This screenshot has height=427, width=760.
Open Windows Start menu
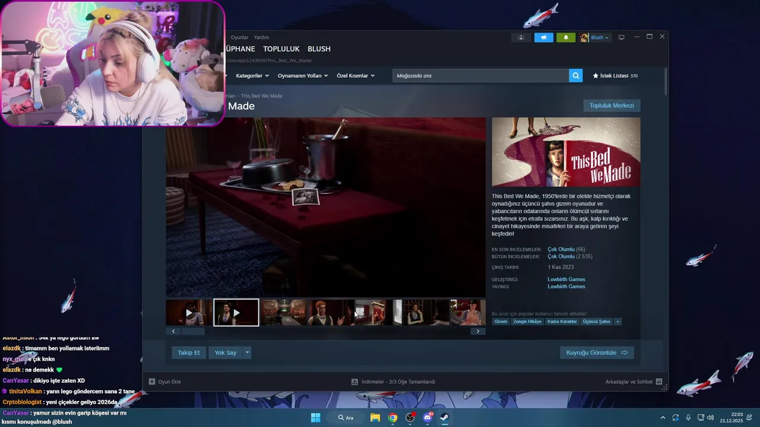(x=315, y=418)
